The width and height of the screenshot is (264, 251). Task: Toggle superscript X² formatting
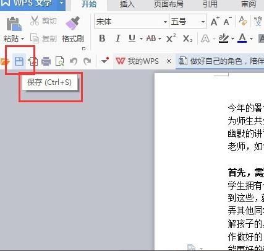point(171,38)
